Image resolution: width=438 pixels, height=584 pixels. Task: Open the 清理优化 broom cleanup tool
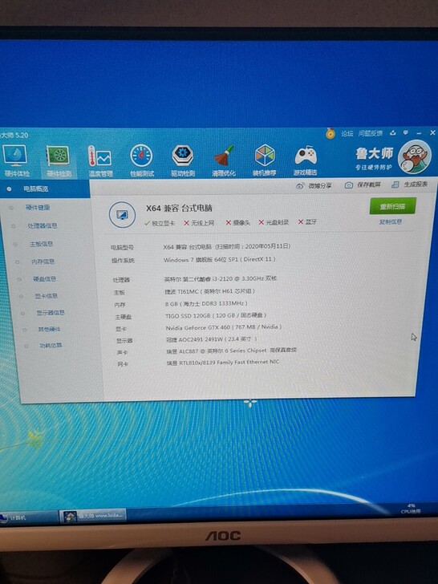[224, 160]
